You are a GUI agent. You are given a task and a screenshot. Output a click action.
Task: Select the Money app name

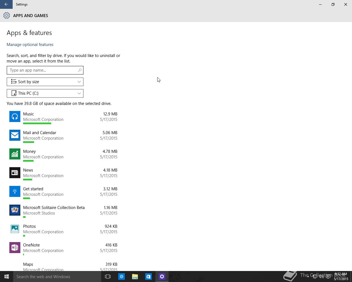click(29, 151)
